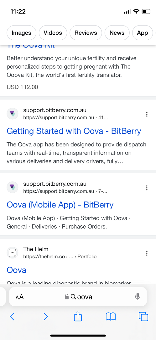The image size is (156, 340).
Task: Open options dots for The Helm result
Action: 147,253
